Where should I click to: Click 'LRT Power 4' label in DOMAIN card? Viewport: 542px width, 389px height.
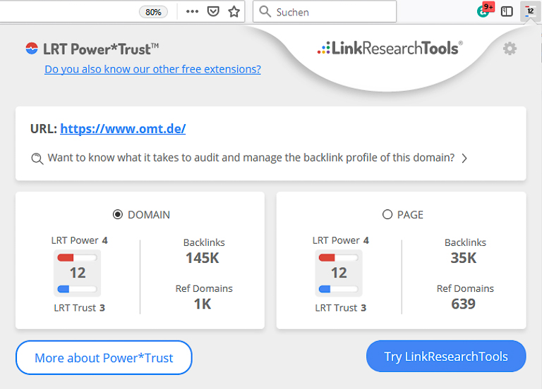80,240
